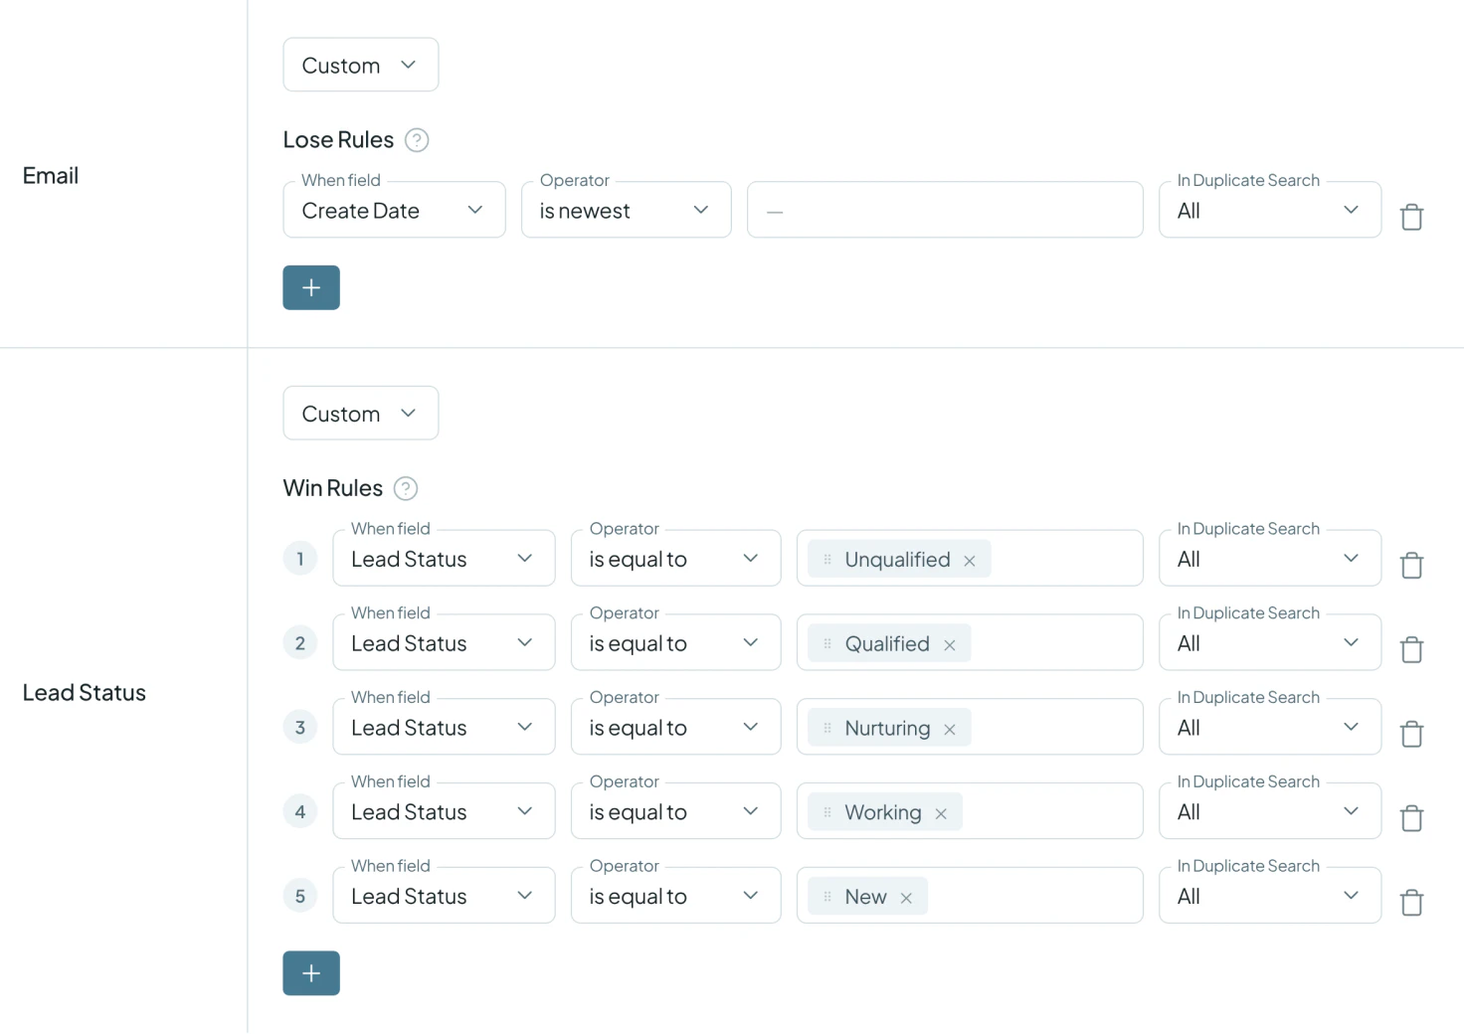
Task: Open rule 4 Lead Status field dropdown
Action: point(444,811)
